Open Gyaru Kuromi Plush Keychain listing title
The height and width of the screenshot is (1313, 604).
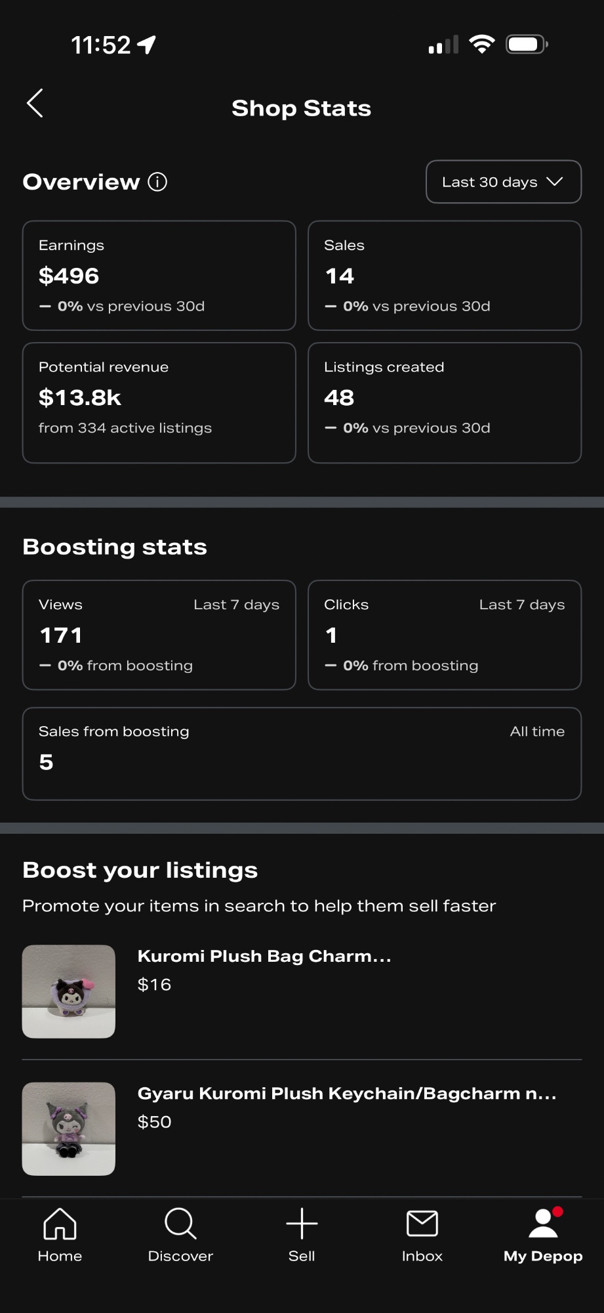[x=347, y=1093]
